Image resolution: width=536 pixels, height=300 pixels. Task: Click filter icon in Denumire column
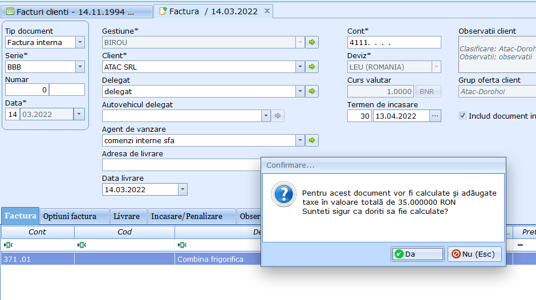(182, 245)
